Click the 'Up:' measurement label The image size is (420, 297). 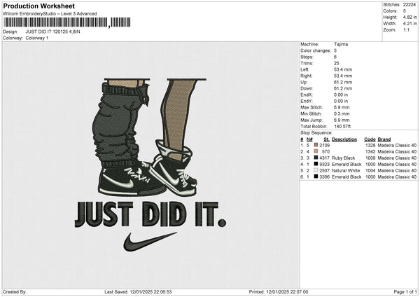304,82
